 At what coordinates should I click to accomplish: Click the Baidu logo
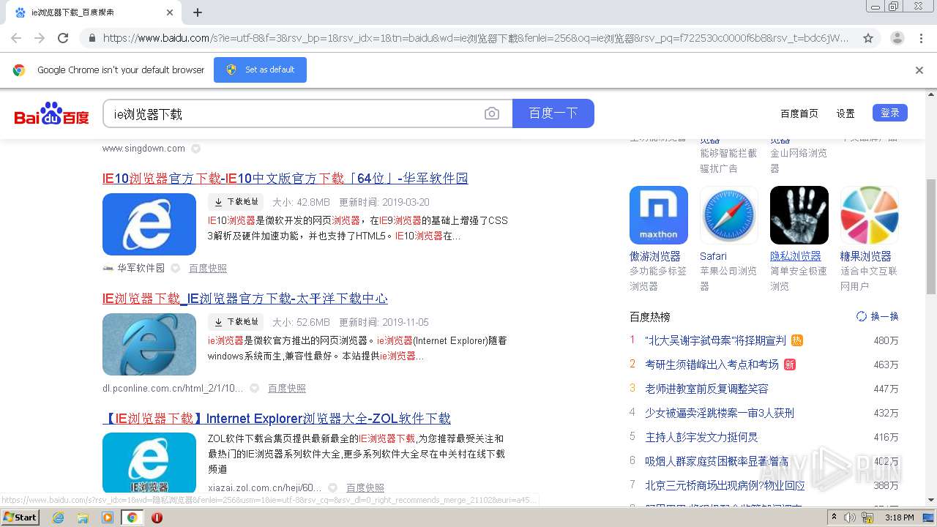(x=51, y=113)
